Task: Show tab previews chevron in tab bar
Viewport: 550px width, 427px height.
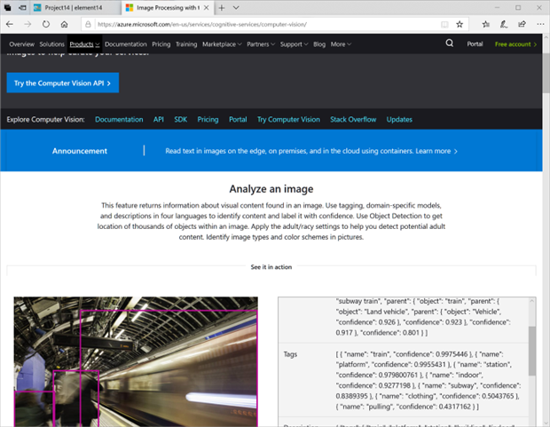Action: 236,7
